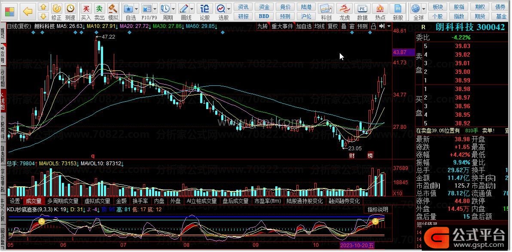Expand the 画线 drawing dropdown arrow
This screenshot has width=512, height=252.
[193, 9]
